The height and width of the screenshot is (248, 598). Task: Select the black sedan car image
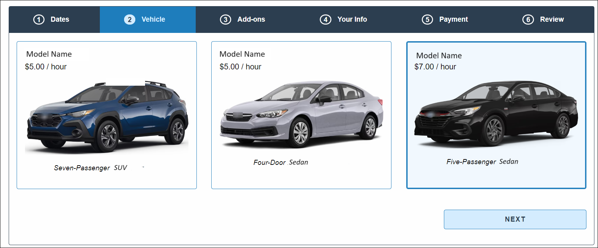tap(496, 114)
